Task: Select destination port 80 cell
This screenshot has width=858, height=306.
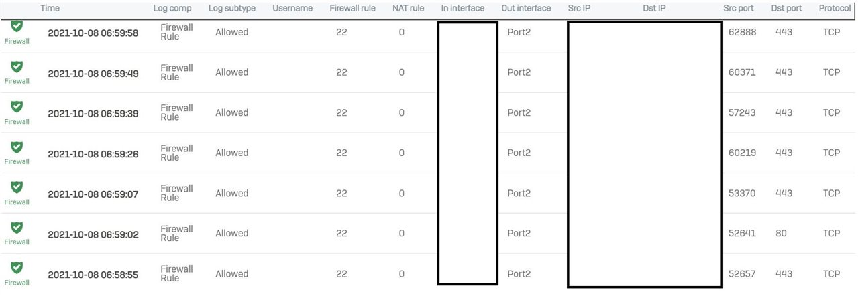Action: coord(781,233)
